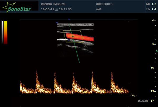The image size is (158, 107).
Task: Click the small blue probe orientation marker
Action: [x=57, y=23]
